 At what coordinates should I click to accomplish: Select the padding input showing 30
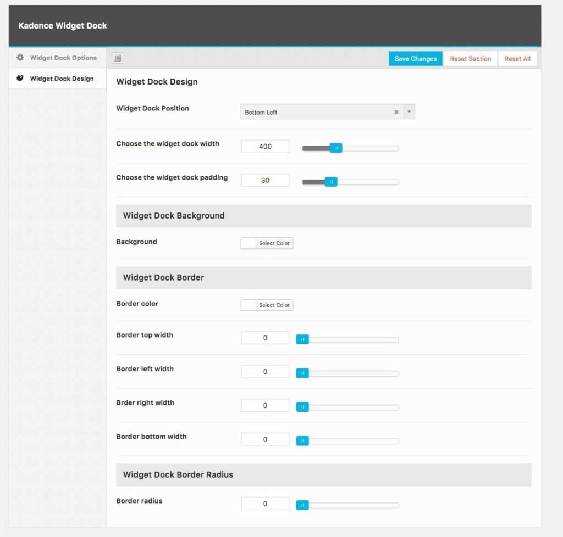click(265, 180)
